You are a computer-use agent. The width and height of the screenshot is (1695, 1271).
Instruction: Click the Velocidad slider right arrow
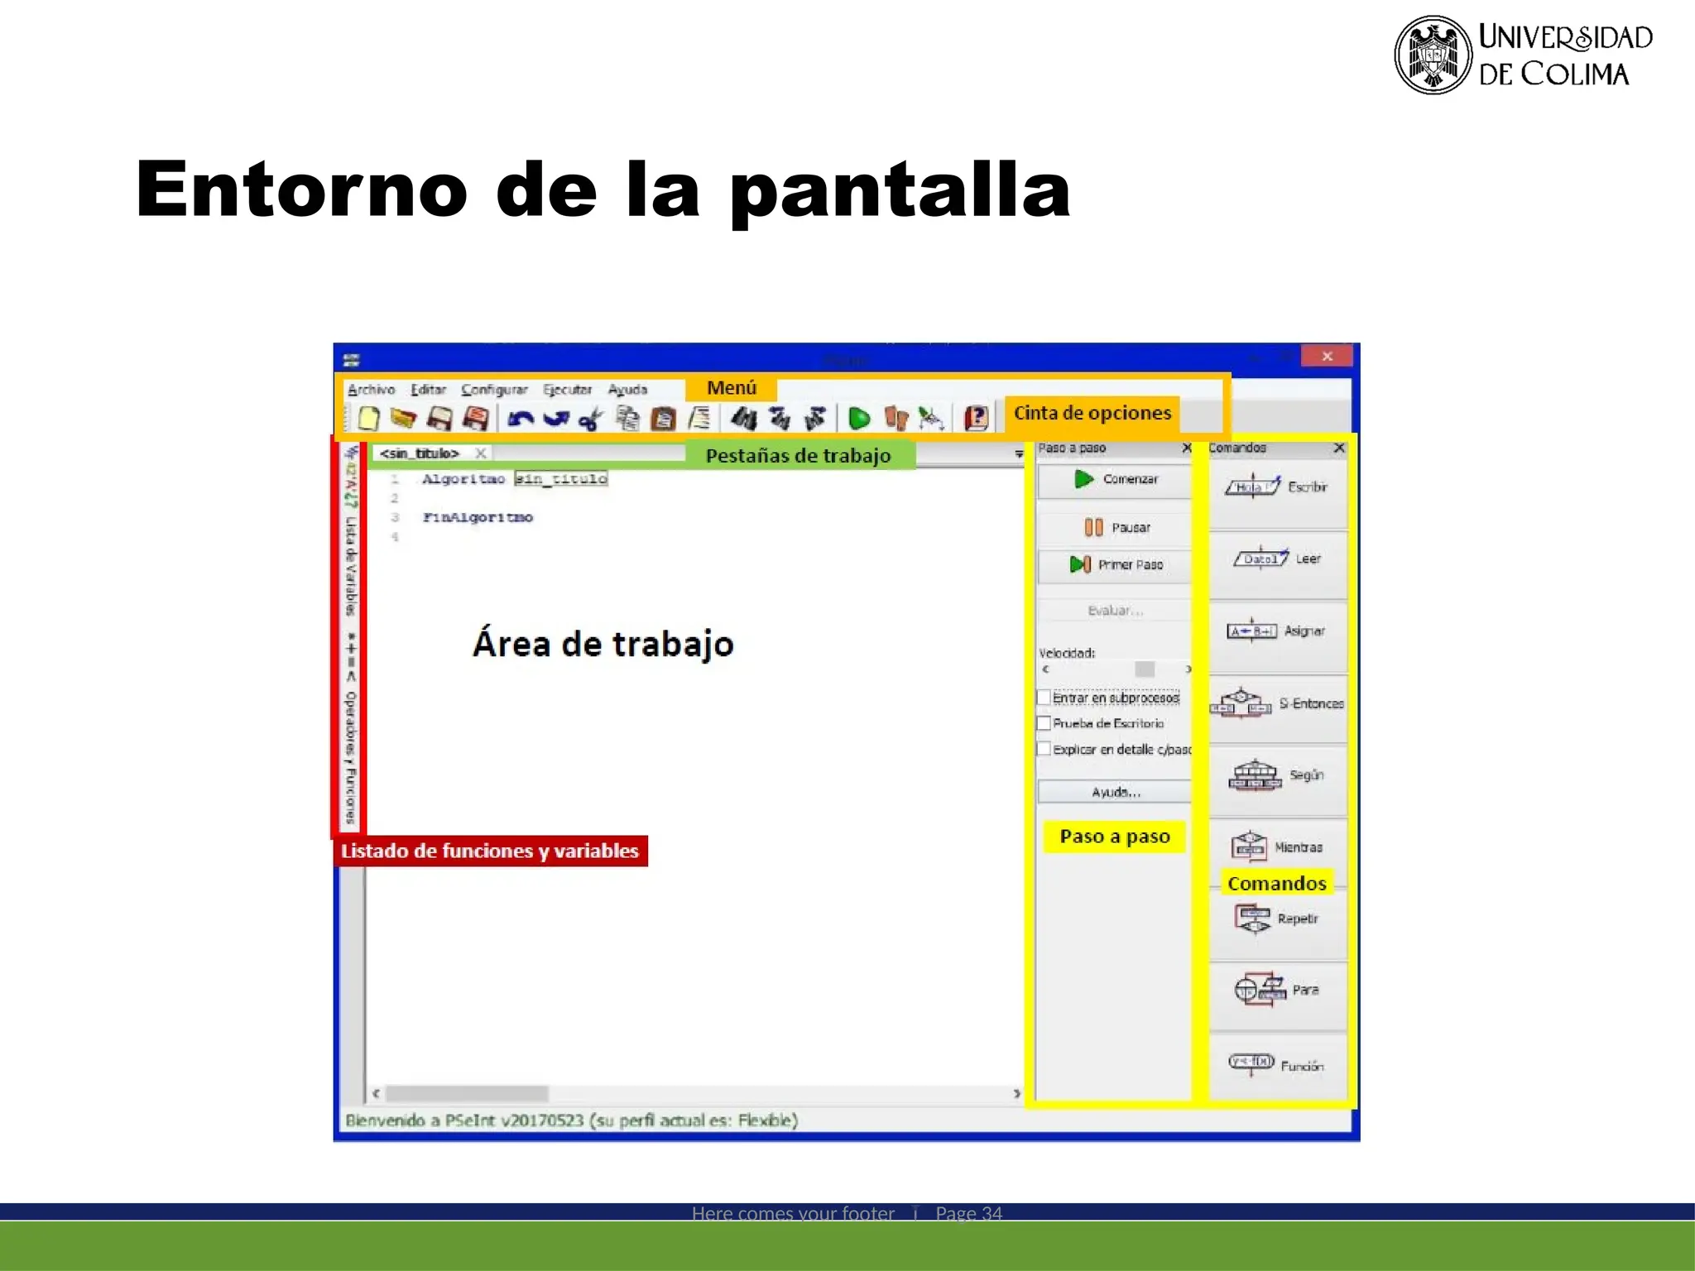pos(1188,669)
